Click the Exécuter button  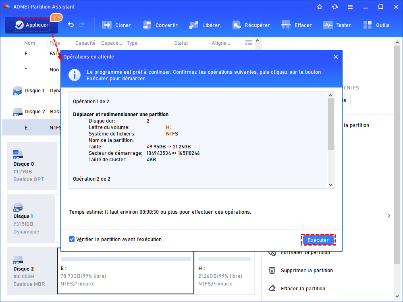(318, 240)
